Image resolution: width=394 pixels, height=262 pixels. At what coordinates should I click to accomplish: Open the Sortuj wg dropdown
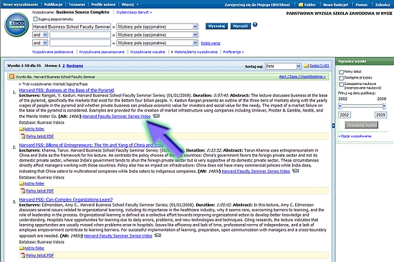point(283,66)
